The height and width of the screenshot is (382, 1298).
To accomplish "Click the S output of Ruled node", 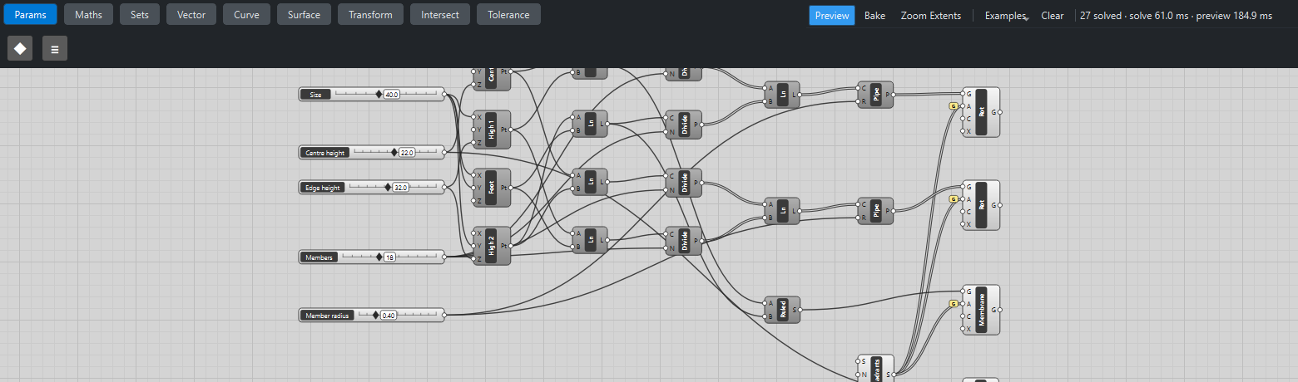I will [x=800, y=310].
